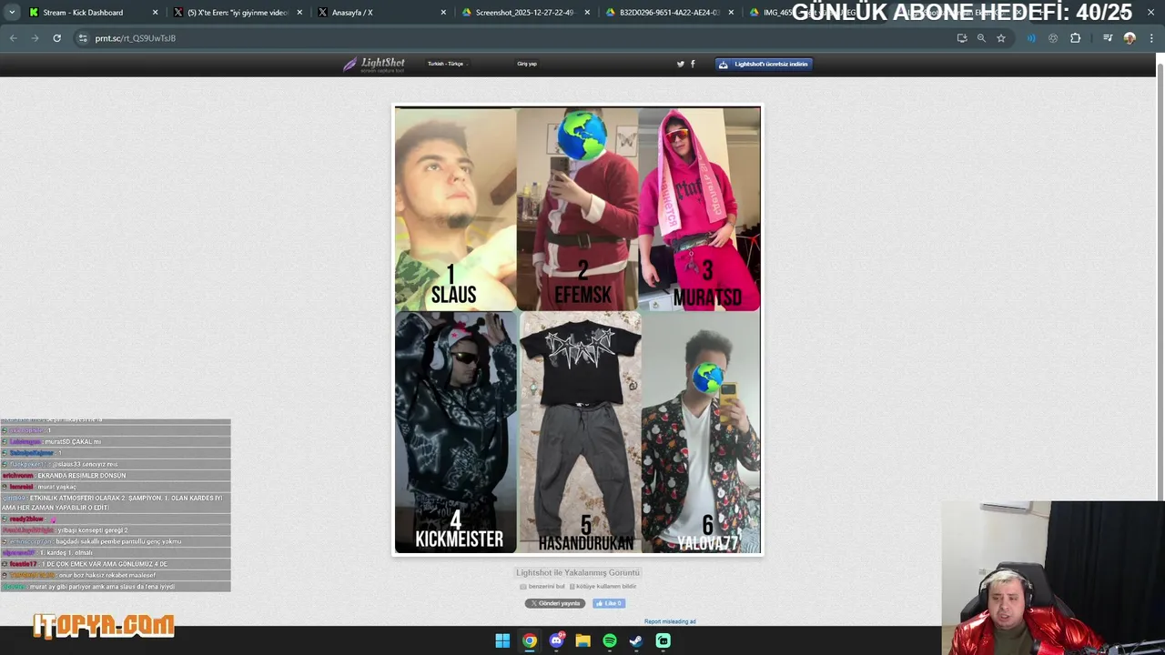
Task: Reload the prnt.sc page
Action: point(56,38)
